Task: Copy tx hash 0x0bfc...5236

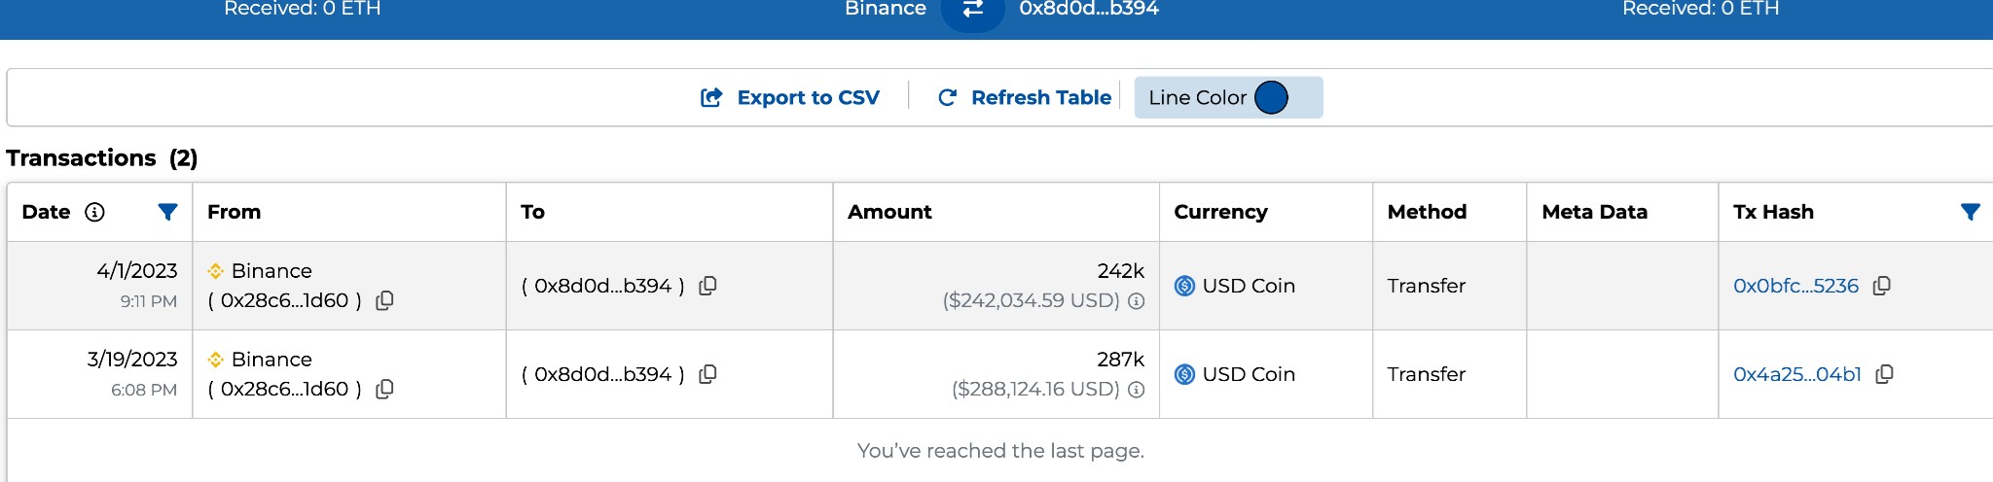Action: pyautogui.click(x=1882, y=286)
